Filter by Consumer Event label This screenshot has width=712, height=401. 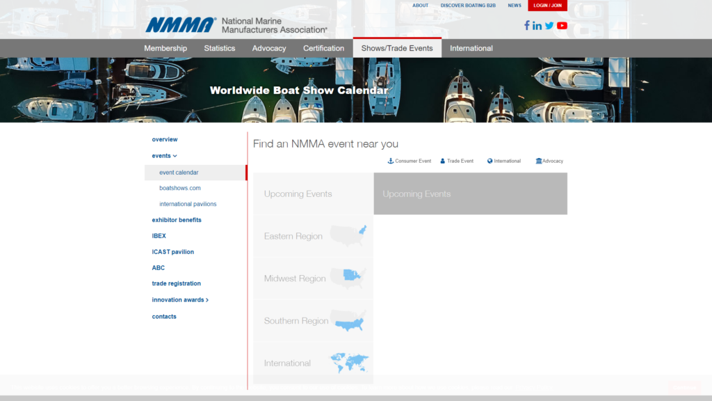[x=413, y=161]
